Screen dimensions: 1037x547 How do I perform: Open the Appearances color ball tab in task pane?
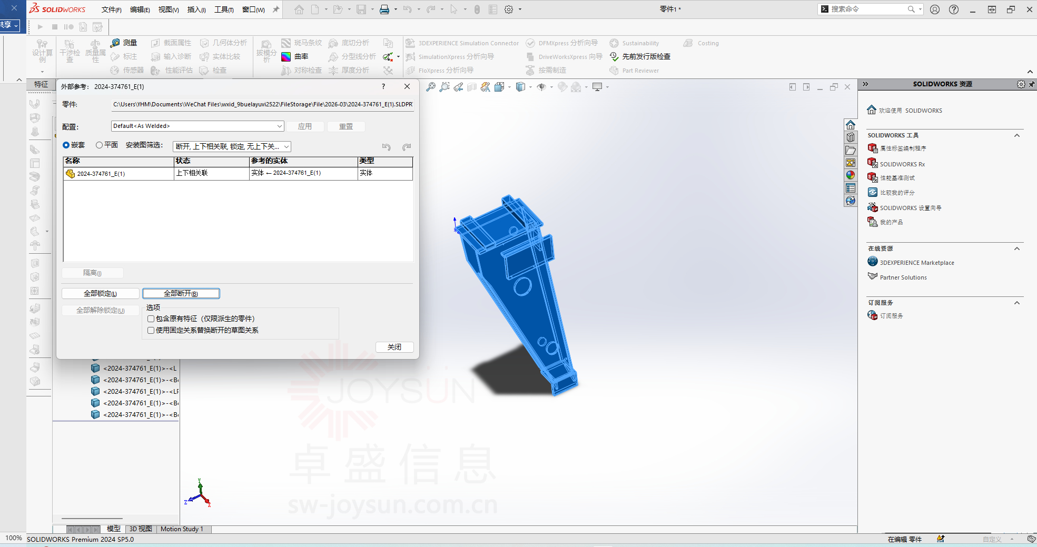[851, 175]
